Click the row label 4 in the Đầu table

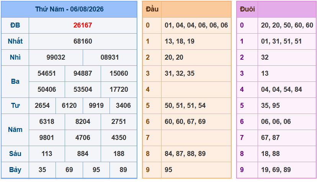click(x=148, y=89)
